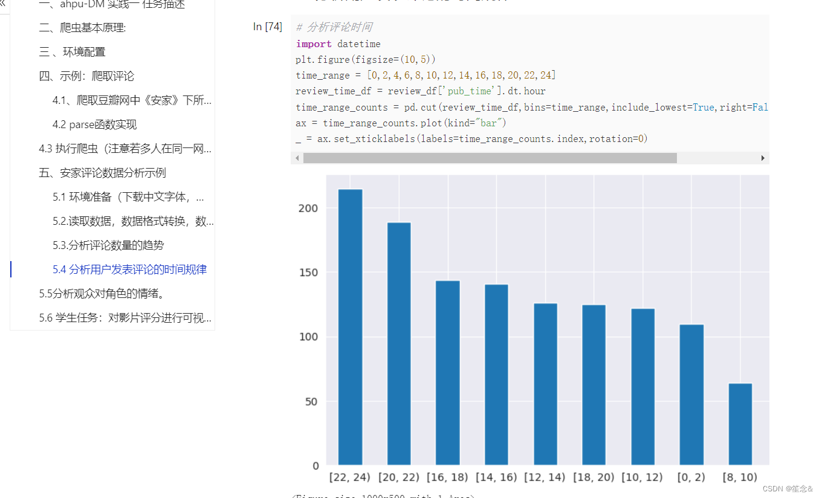Click the y-axis label 200
This screenshot has width=822, height=498.
point(308,208)
